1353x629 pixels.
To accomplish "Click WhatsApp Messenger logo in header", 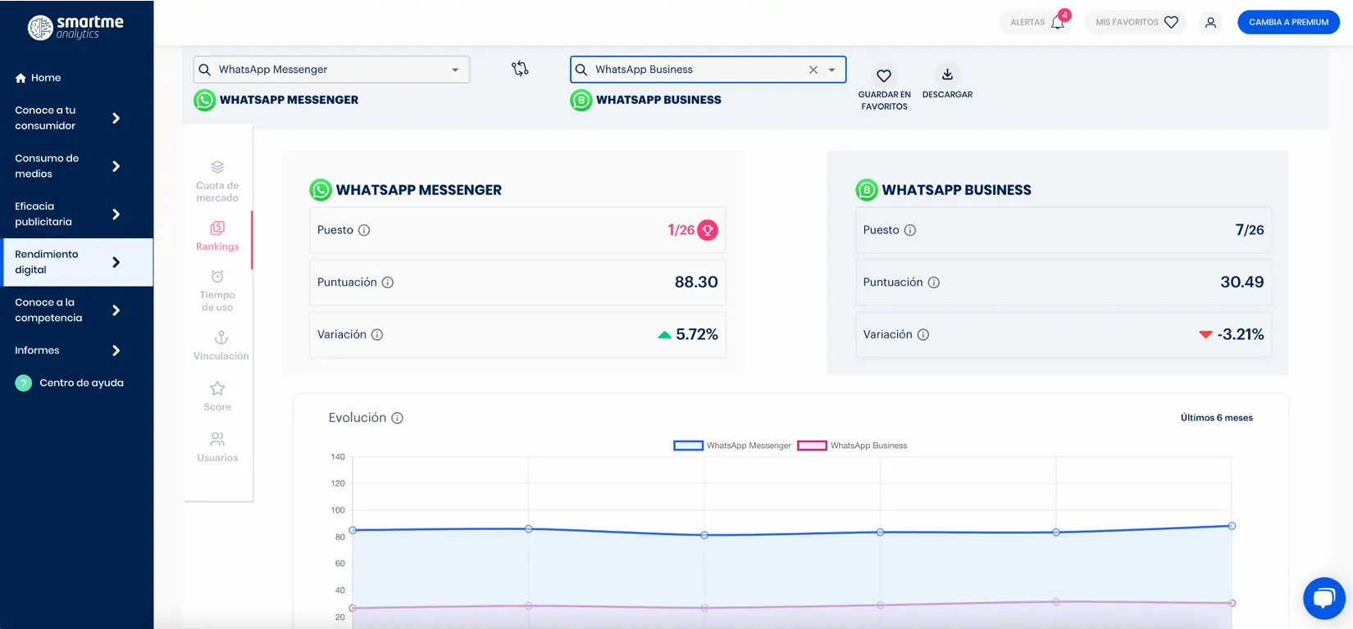I will pos(204,100).
